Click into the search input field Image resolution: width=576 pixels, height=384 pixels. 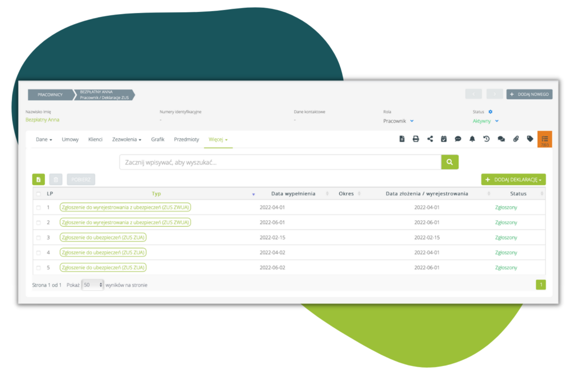coord(280,162)
